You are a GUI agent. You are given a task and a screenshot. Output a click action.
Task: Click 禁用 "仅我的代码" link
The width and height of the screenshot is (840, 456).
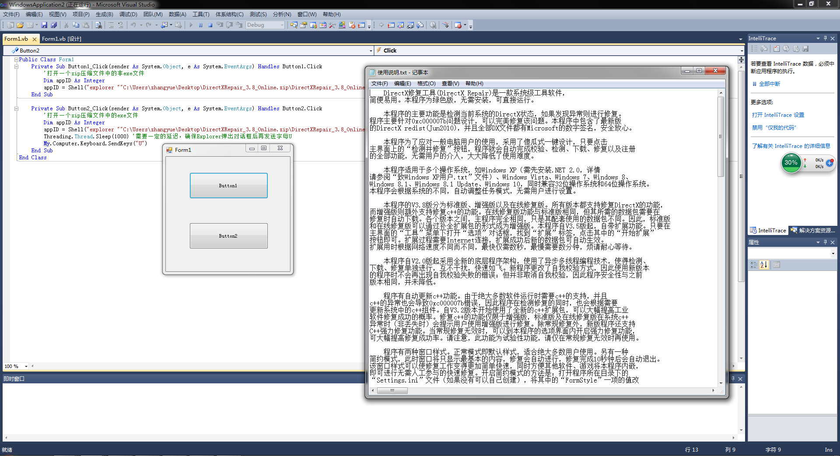click(773, 128)
